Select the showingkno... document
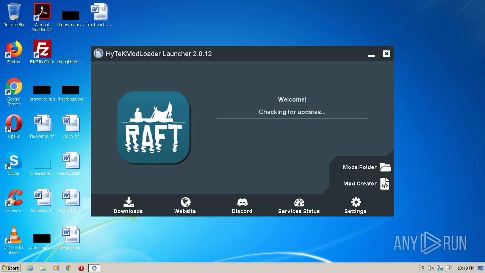The width and height of the screenshot is (485, 273). pyautogui.click(x=70, y=238)
